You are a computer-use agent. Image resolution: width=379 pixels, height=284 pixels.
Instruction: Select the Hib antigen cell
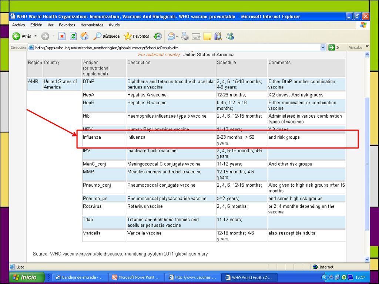coord(104,119)
